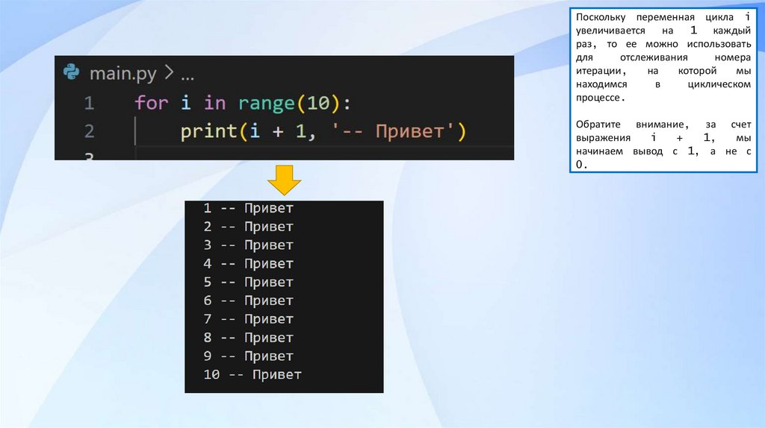Click line number 1 in the gutter

[x=89, y=103]
